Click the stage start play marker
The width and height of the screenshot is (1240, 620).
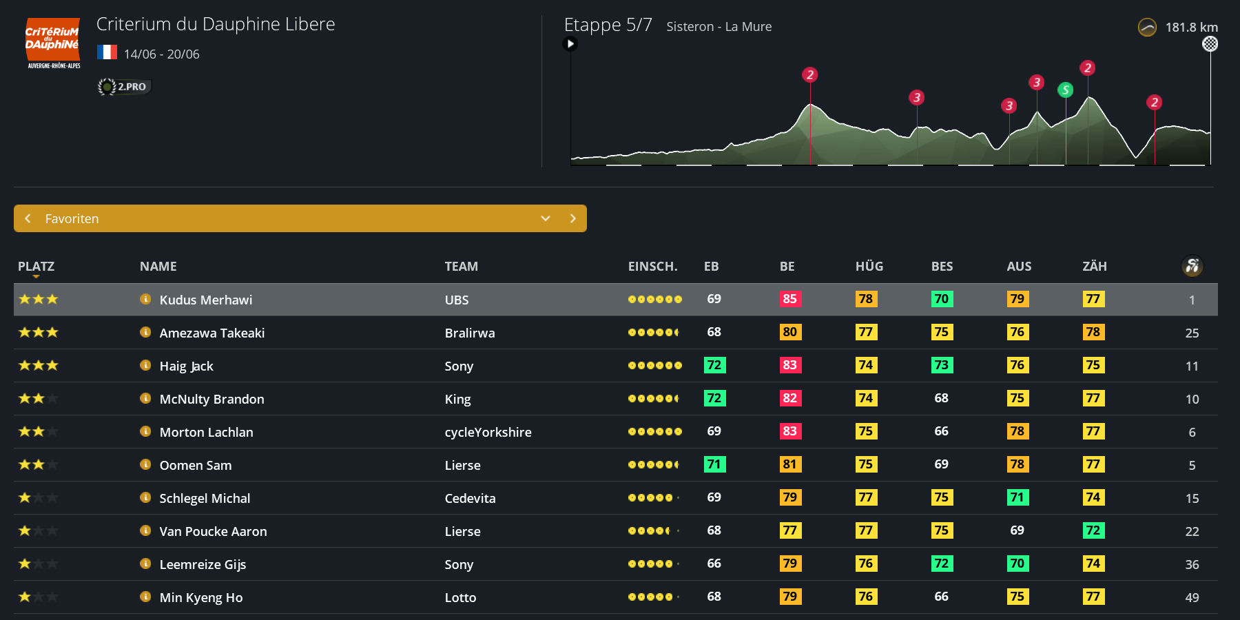click(570, 44)
